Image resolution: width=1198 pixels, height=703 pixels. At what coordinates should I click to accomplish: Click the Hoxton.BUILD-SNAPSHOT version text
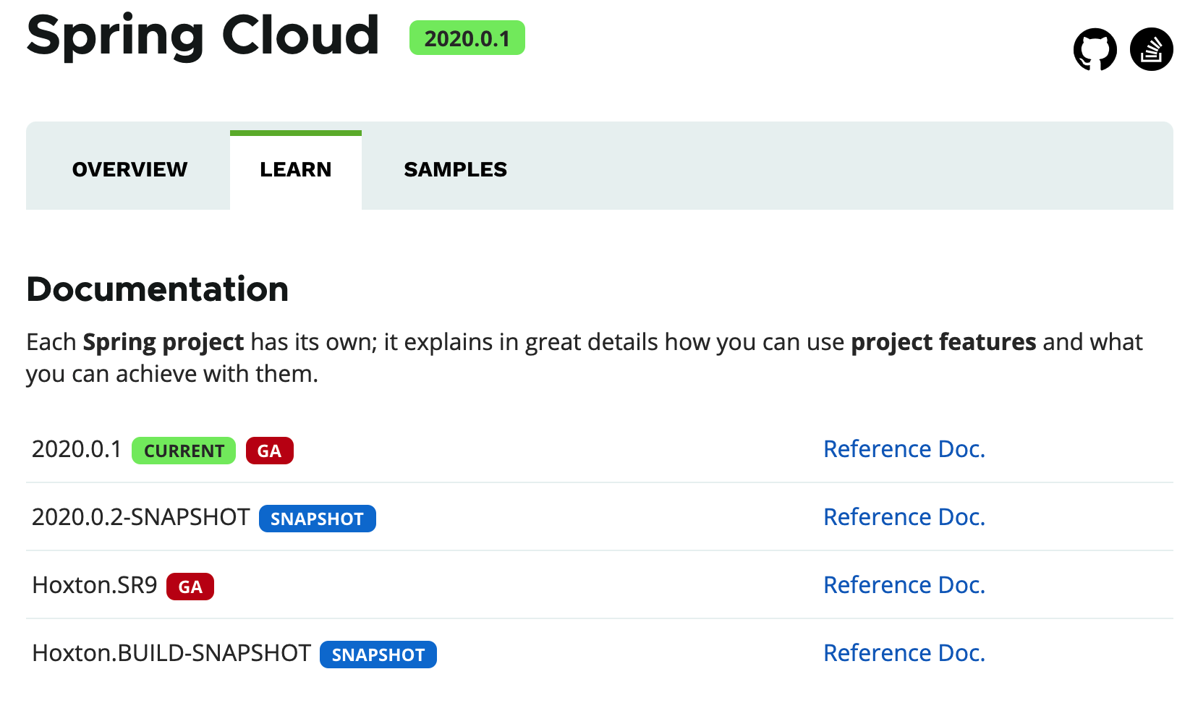coord(171,653)
